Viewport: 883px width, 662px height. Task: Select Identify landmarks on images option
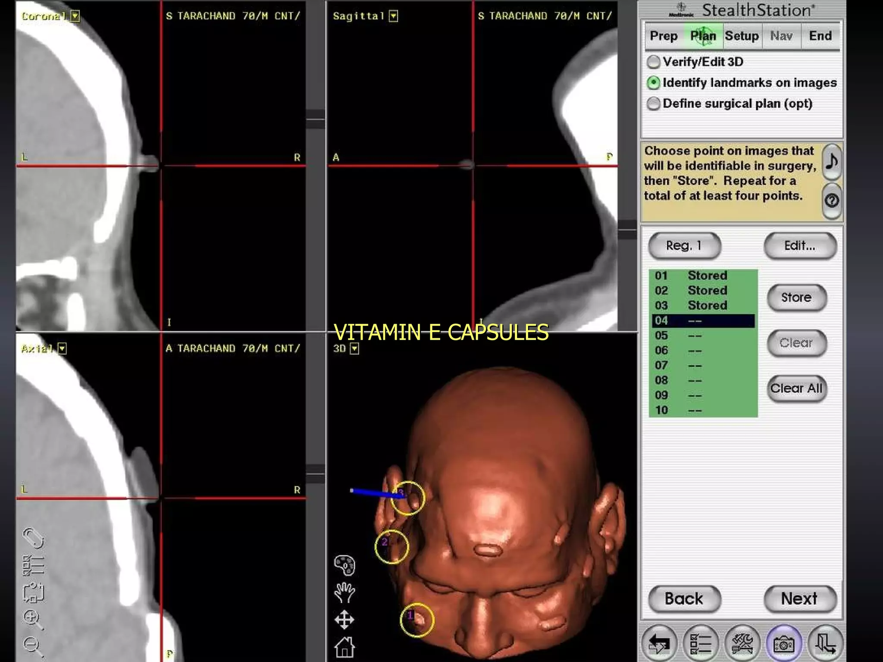(654, 83)
